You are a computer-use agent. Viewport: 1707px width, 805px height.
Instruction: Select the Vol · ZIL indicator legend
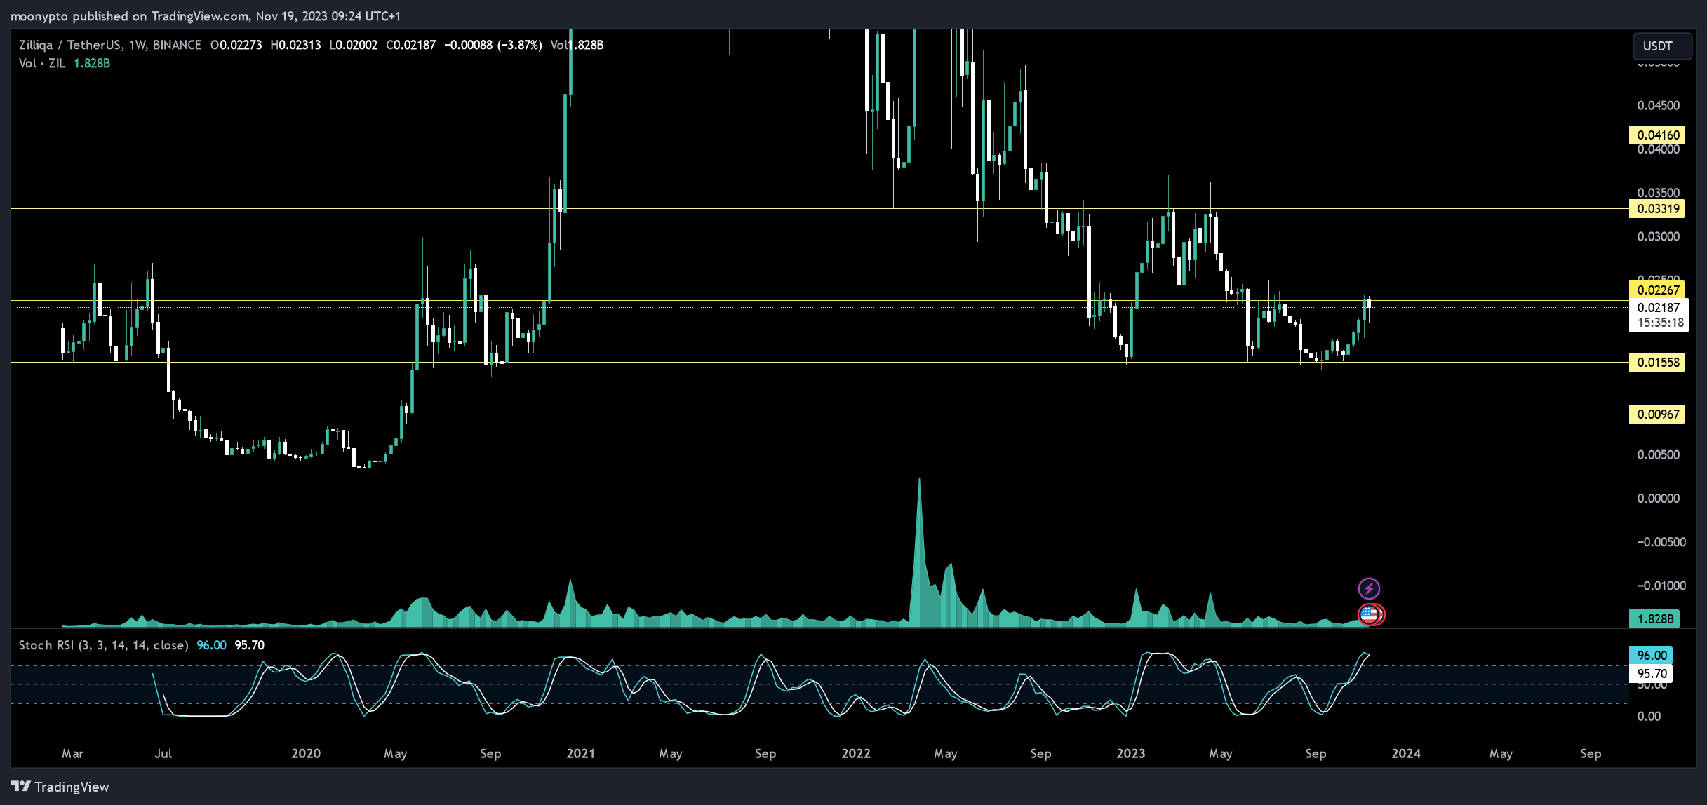(42, 63)
